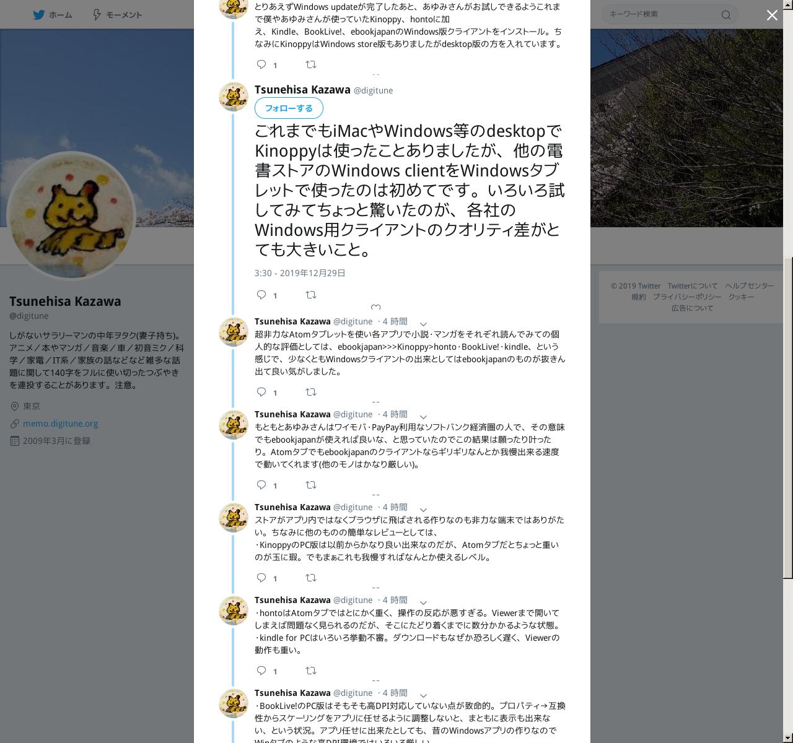Retweet the main tweet about Windows clients
The height and width of the screenshot is (743, 793).
tap(311, 295)
